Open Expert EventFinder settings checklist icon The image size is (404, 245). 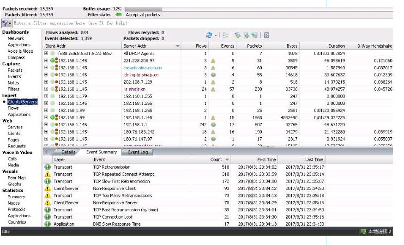pos(266,35)
